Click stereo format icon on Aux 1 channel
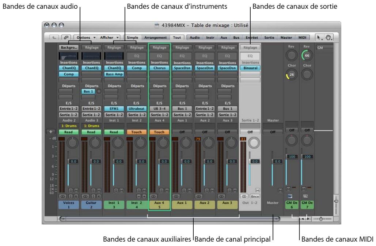The height and width of the screenshot is (246, 376). pos(176,196)
